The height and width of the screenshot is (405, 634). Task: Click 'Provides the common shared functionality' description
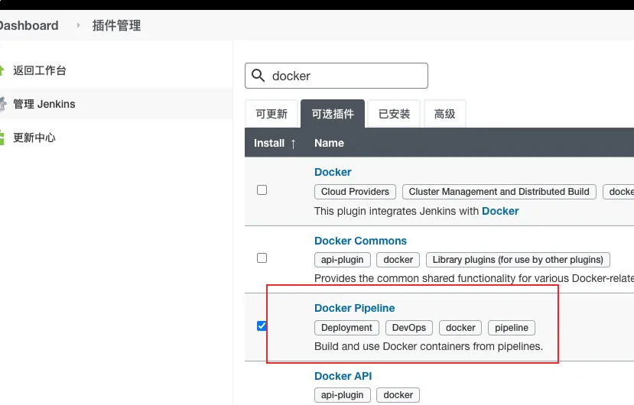tap(474, 278)
